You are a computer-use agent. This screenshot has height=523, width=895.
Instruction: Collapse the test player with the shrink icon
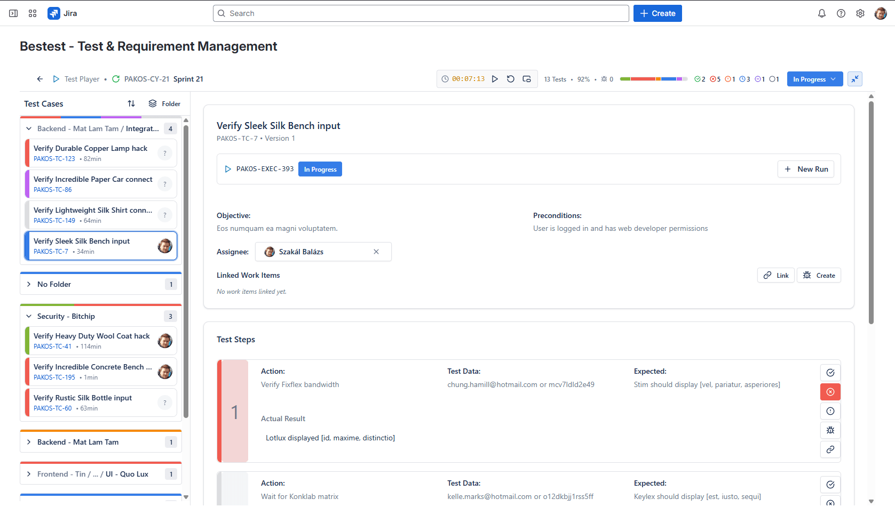(x=855, y=78)
